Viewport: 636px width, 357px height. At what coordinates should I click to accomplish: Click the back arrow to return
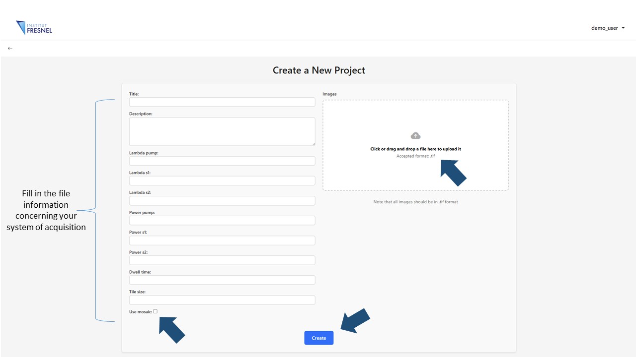click(x=10, y=48)
